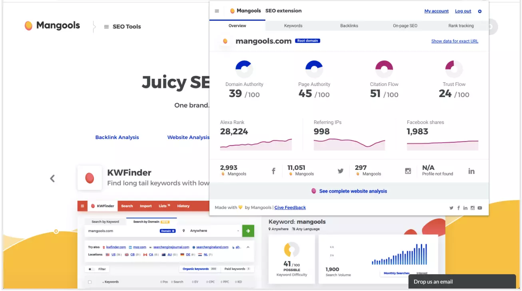Select the Search by Domain tab
522x291 pixels.
pos(151,221)
